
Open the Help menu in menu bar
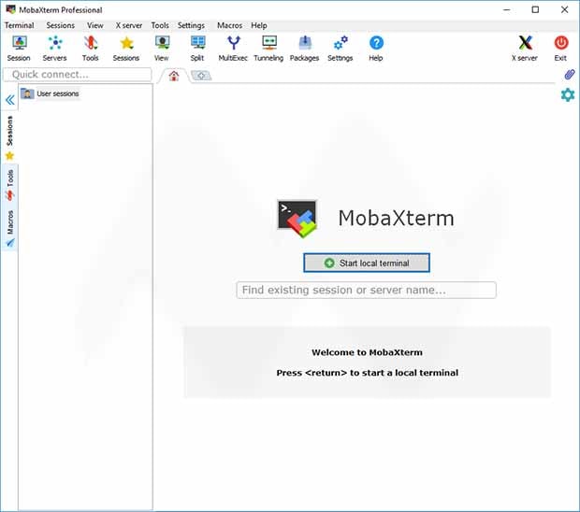[x=259, y=25]
